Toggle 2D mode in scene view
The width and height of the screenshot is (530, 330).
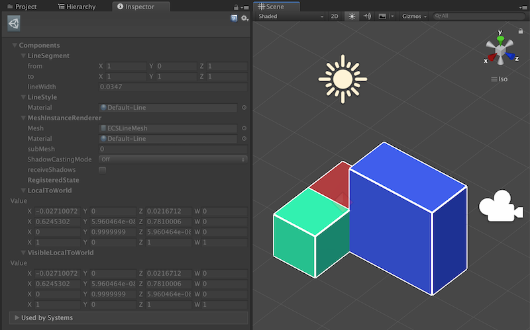(x=335, y=16)
